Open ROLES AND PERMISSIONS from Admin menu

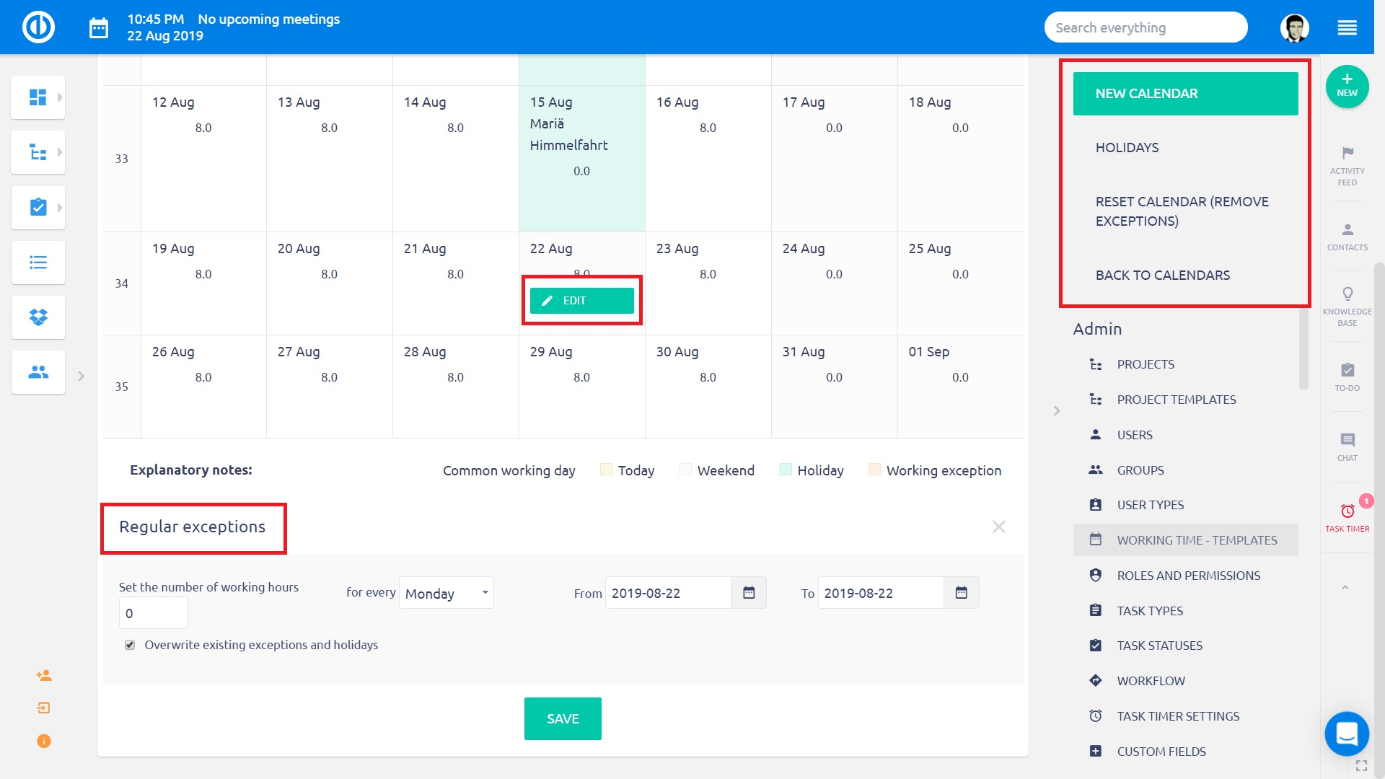1188,575
